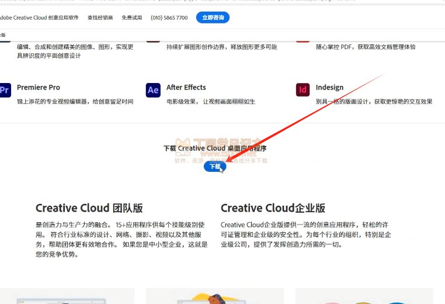This screenshot has height=304, width=445.
Task: Open the 免费试用 free trial link
Action: click(131, 18)
